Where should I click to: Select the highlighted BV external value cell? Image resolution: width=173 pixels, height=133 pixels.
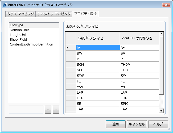[98, 48]
